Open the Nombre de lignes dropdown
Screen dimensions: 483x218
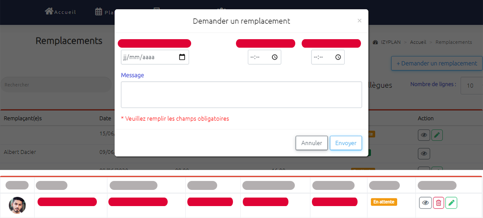(471, 86)
